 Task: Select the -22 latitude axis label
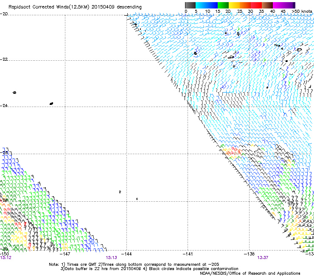(4, 59)
